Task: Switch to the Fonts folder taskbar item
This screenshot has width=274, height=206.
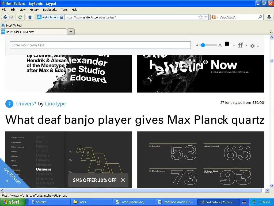Action: [x=92, y=202]
